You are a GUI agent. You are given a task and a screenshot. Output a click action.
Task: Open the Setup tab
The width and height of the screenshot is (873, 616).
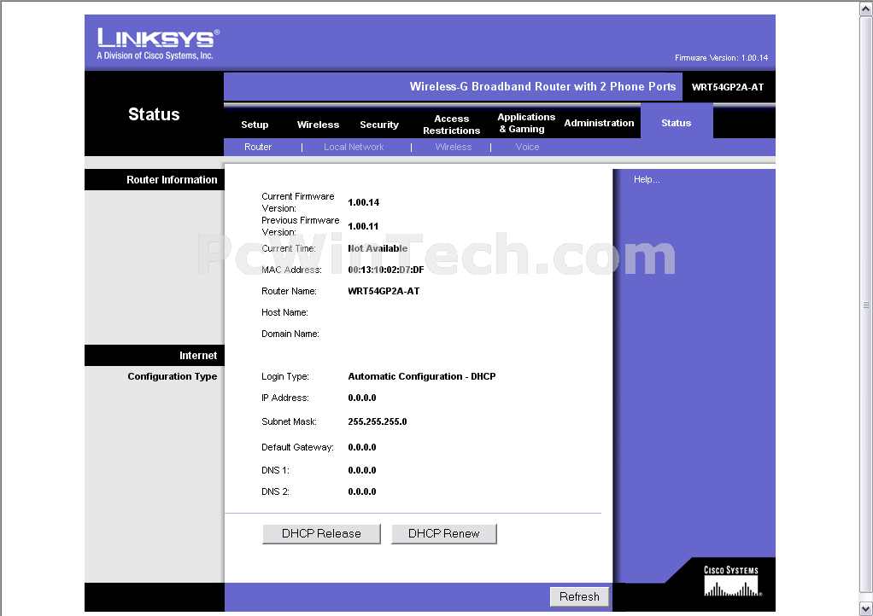coord(255,125)
